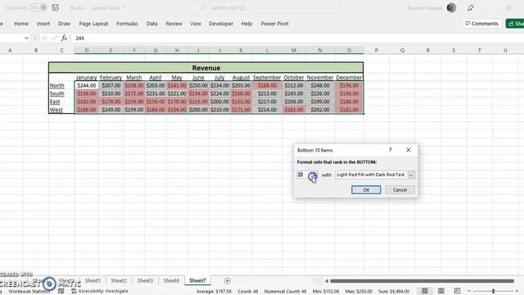Click Accessibility: Investigate in status bar

tap(100, 291)
